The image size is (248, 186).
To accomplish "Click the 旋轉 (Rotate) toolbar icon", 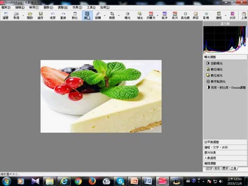I will tap(98, 16).
